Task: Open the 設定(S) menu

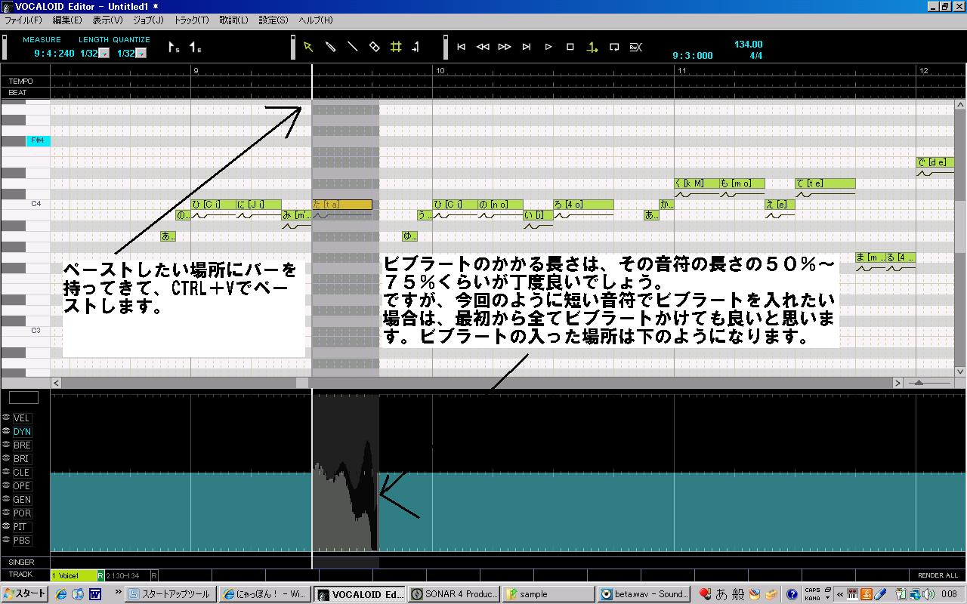Action: pos(273,20)
